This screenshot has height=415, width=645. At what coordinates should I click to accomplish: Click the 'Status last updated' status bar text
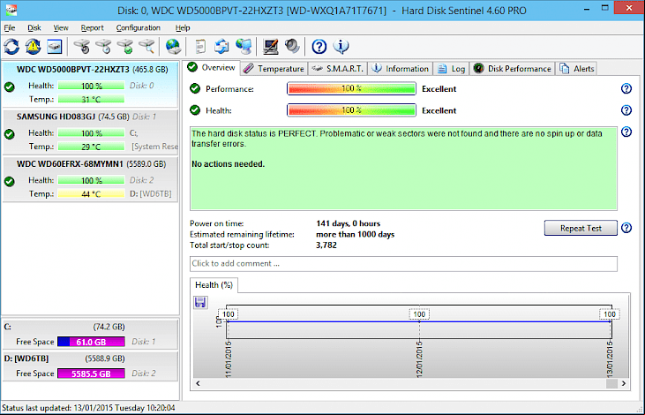point(88,408)
